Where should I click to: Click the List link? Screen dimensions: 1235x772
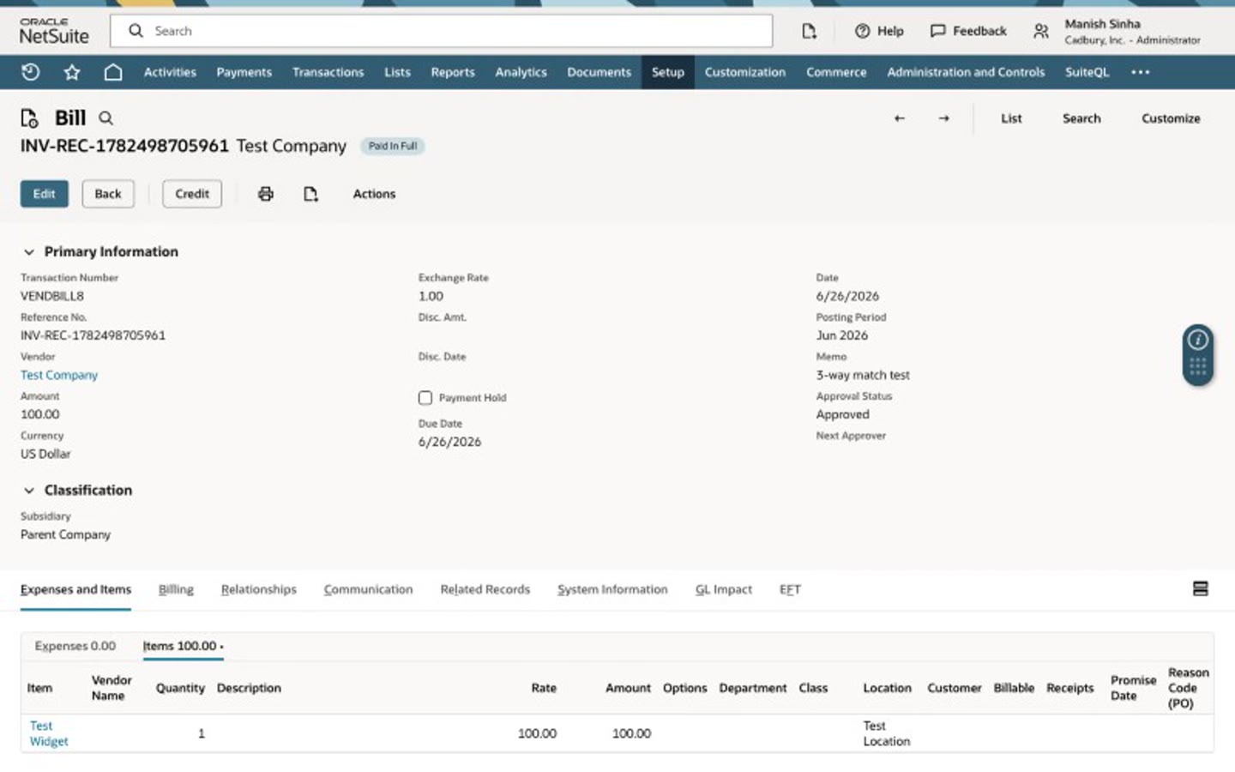1011,118
